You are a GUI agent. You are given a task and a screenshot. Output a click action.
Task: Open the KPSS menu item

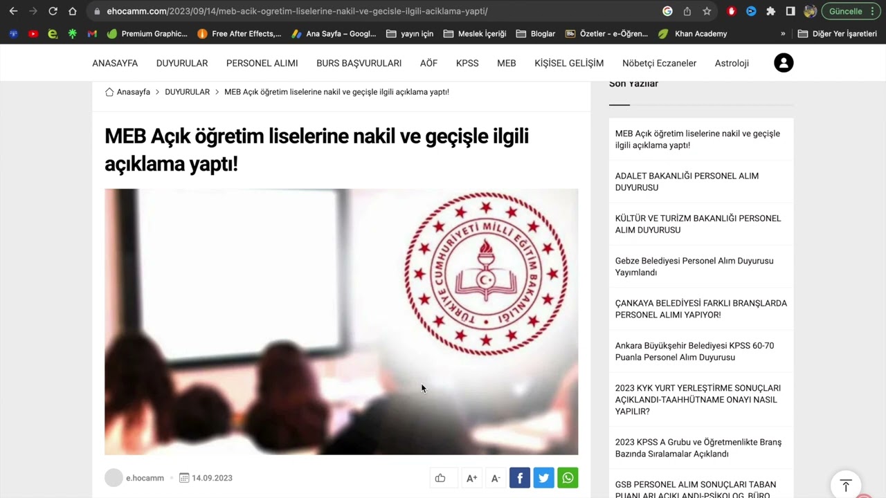(467, 63)
